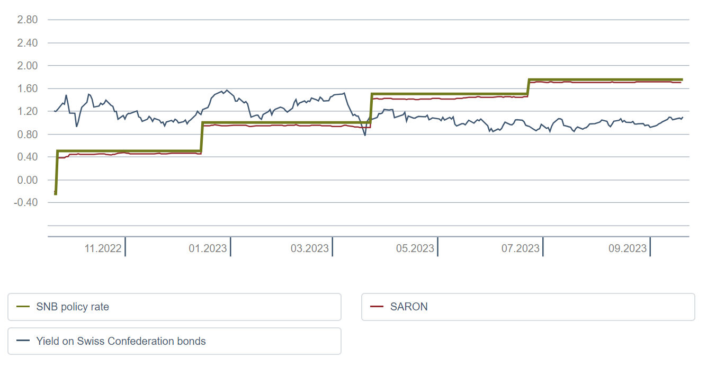Hide Yield on Swiss Confederation bonds series
Screen dimensions: 707x366
(174, 341)
